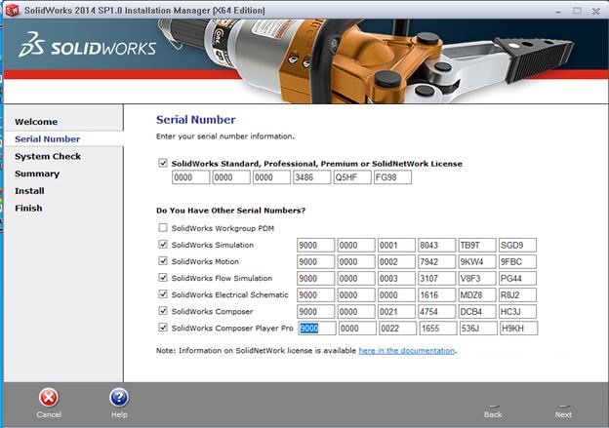Viewport: 609px width, 428px height.
Task: Click the Next navigation button
Action: point(563,414)
